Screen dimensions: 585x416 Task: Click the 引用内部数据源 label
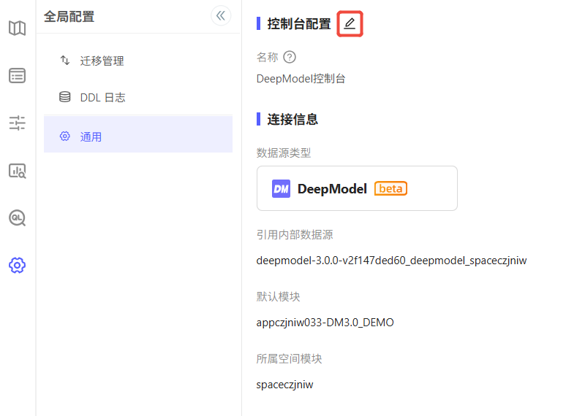coord(295,234)
